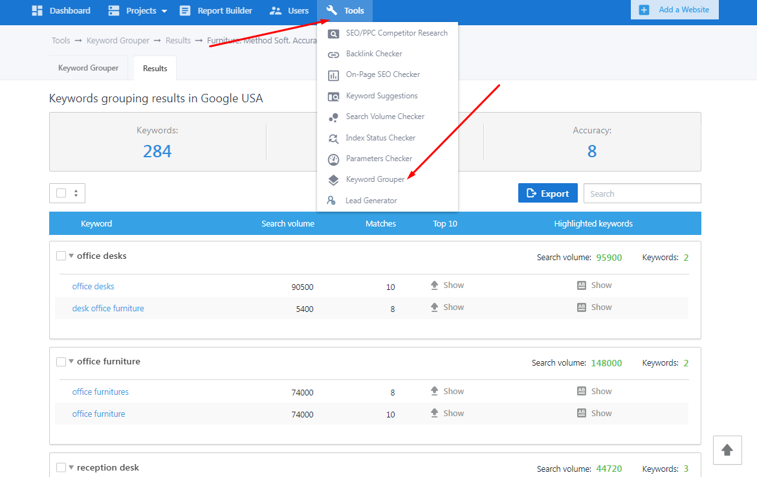
Task: Go to Tools in the breadcrumb
Action: tap(61, 41)
